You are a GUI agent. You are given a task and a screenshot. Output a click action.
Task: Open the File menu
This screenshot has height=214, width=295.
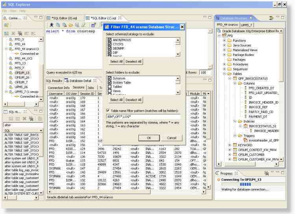coord(4,11)
